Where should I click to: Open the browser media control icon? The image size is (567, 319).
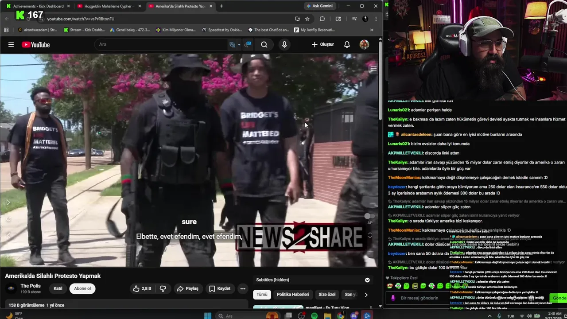tap(354, 19)
